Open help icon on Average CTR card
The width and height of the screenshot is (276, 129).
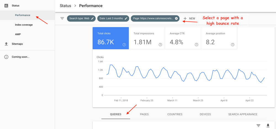[x=197, y=45]
